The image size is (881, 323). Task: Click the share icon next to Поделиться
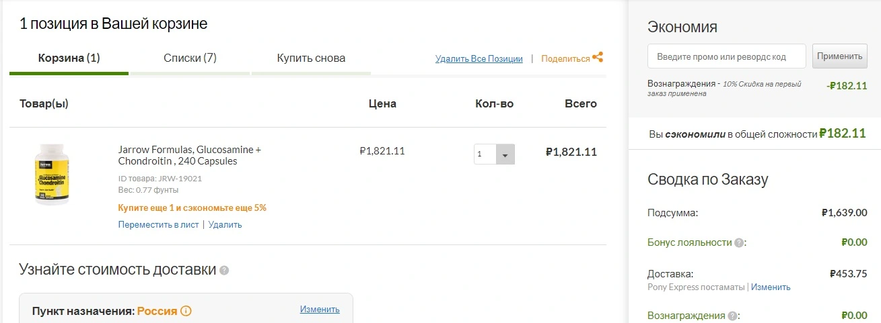(x=598, y=58)
